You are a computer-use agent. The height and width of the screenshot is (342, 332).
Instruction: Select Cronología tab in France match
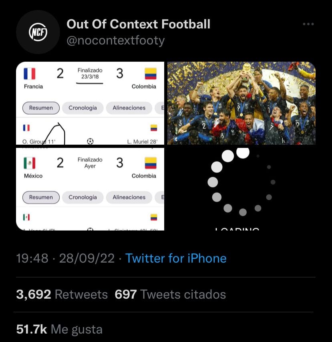tap(82, 108)
